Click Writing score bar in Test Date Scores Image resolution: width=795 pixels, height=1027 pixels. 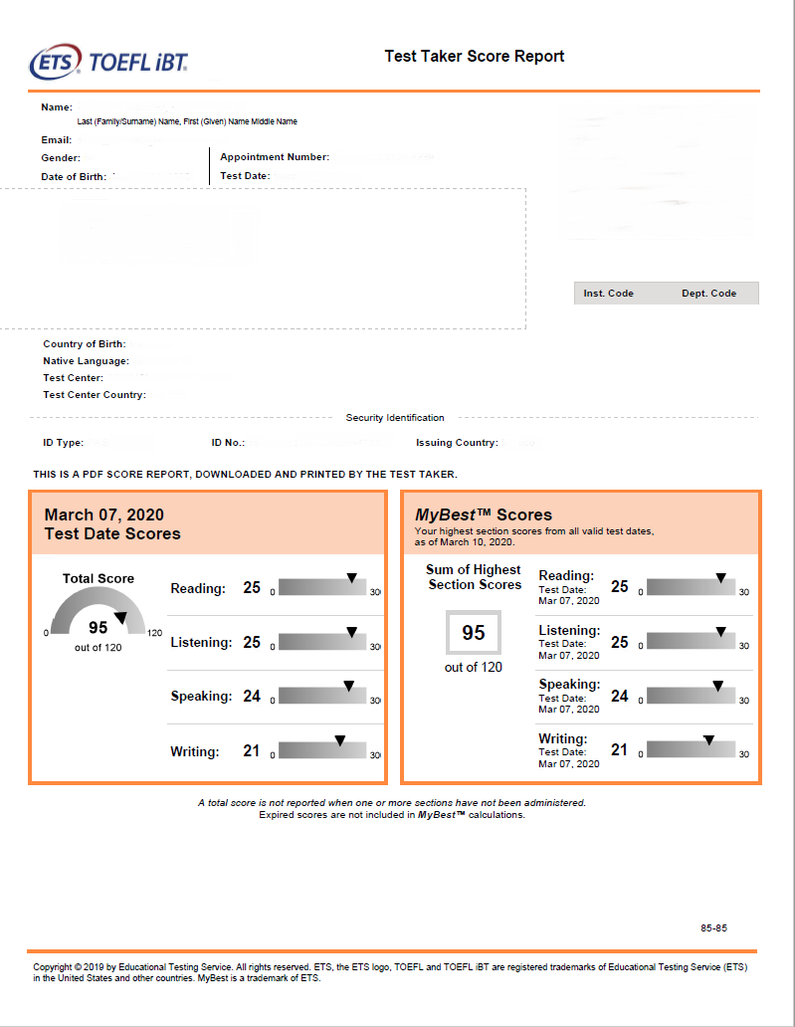[x=322, y=748]
